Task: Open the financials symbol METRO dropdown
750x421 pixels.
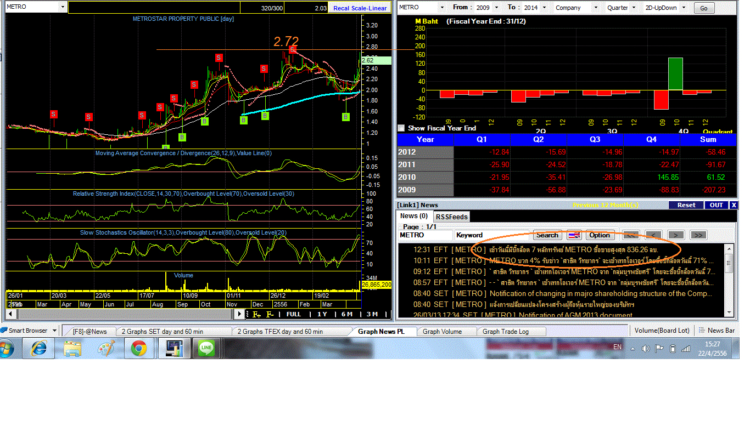Action: 441,8
